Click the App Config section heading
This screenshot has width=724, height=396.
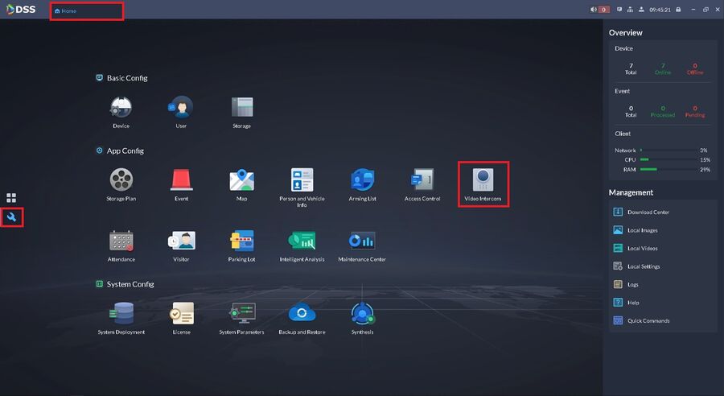point(125,151)
